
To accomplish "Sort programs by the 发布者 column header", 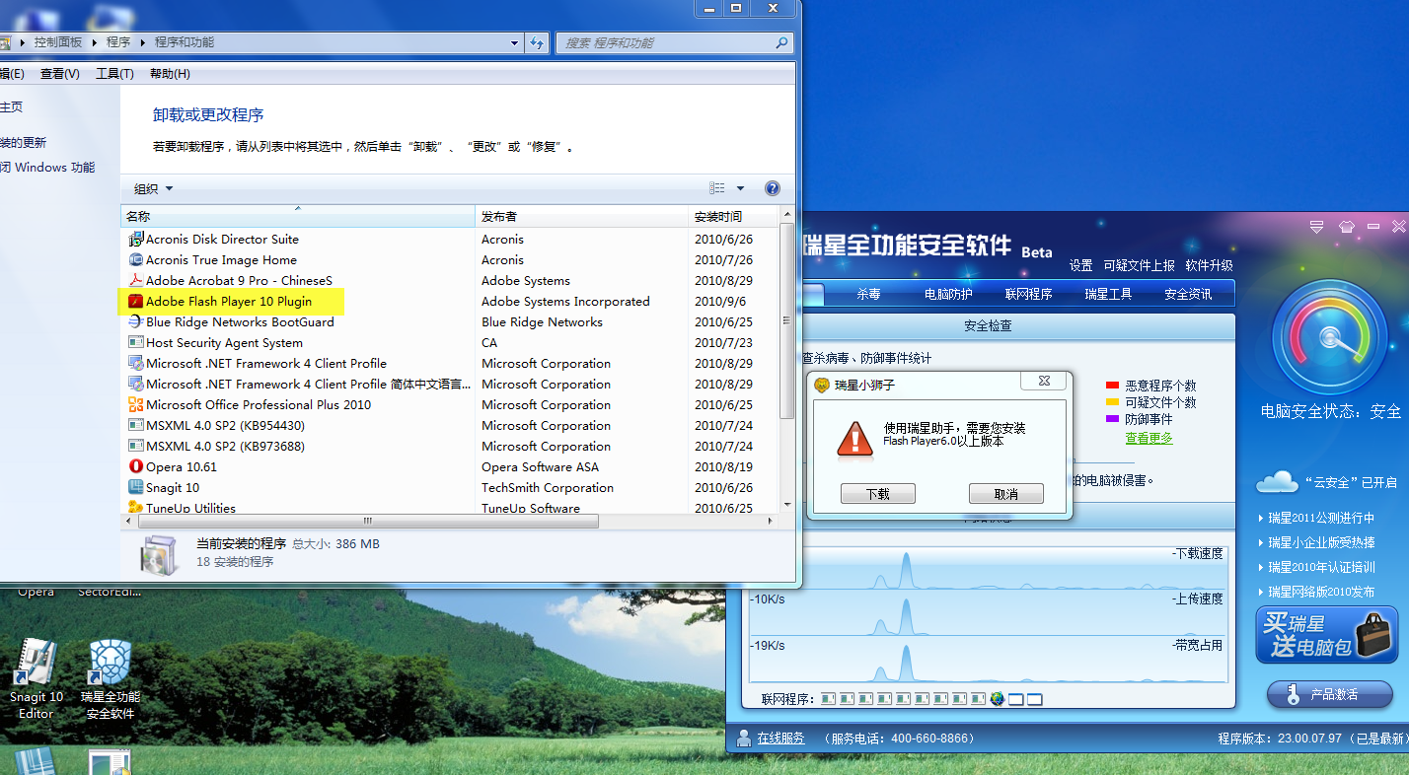I will point(581,216).
